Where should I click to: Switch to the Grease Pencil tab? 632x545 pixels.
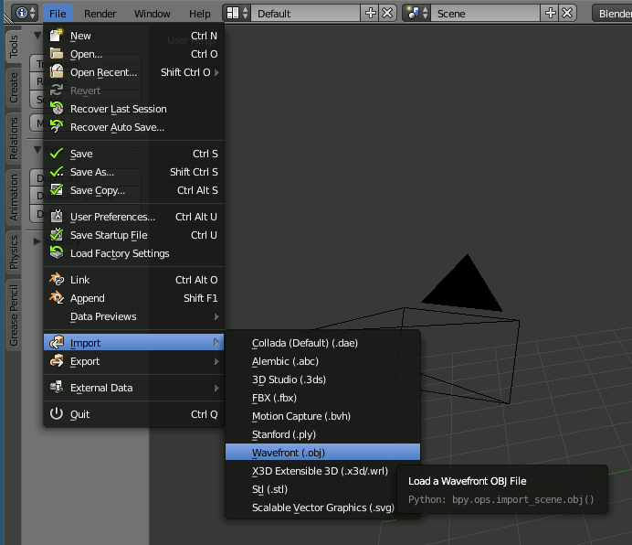click(x=14, y=315)
